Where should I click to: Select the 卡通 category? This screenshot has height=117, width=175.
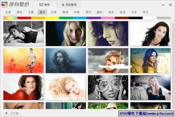pyautogui.click(x=31, y=12)
